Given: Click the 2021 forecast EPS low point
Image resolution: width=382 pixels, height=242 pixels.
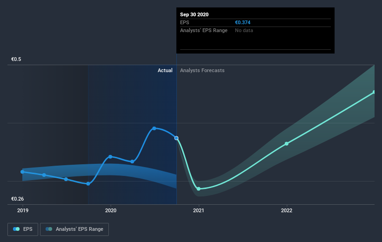Looking at the screenshot, I should pos(199,189).
